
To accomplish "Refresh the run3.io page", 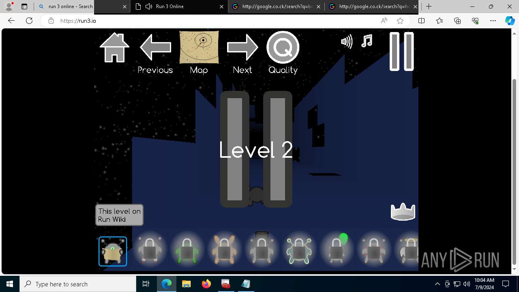I will point(29,21).
